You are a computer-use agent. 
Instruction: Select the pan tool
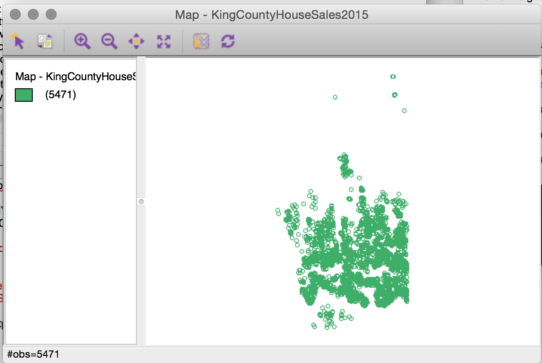[136, 41]
